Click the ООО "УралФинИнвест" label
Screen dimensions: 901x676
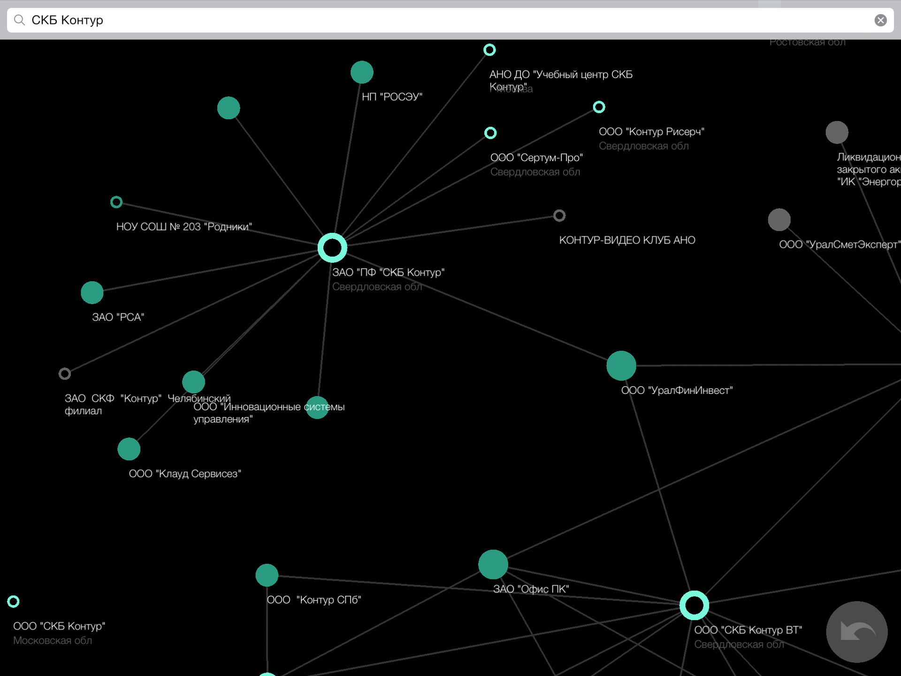click(677, 391)
